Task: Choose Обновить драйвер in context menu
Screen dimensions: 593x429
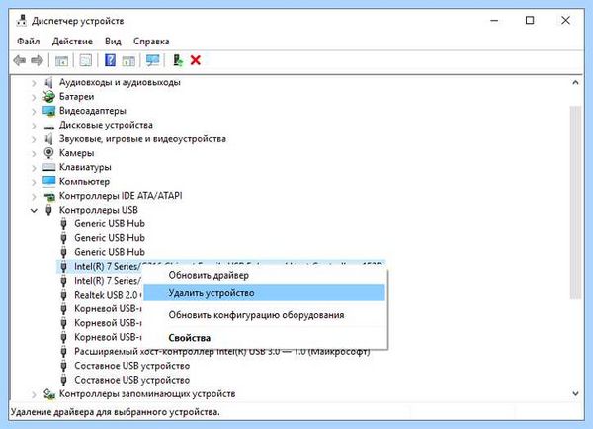Action: (264, 275)
